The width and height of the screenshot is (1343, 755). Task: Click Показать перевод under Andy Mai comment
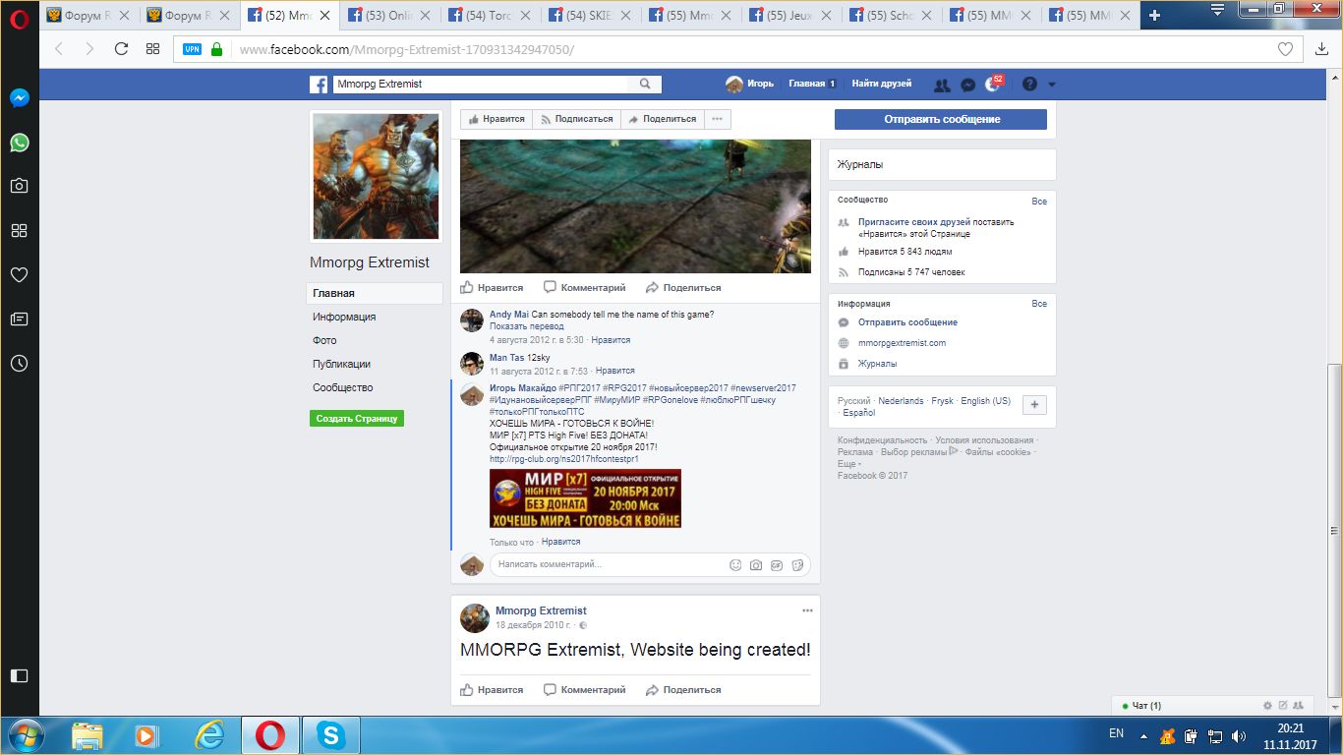click(527, 326)
